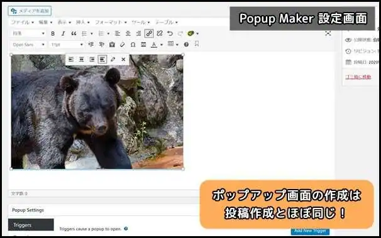The image size is (381, 238).
Task: Click the paste as text icon
Action: tap(112, 45)
